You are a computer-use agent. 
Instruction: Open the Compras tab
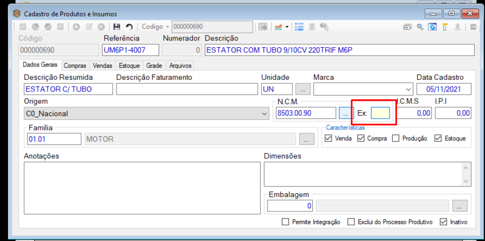(x=75, y=65)
